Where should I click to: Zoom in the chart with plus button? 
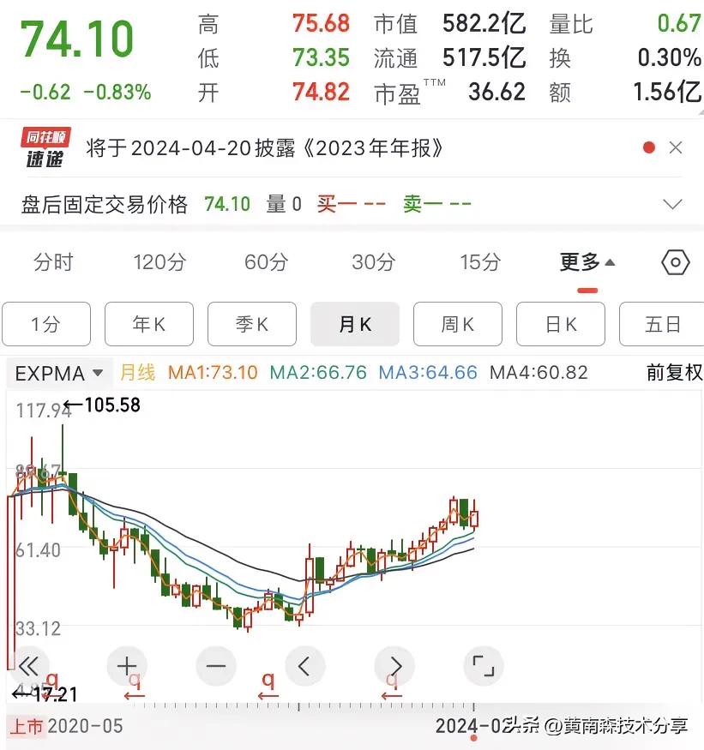127,665
